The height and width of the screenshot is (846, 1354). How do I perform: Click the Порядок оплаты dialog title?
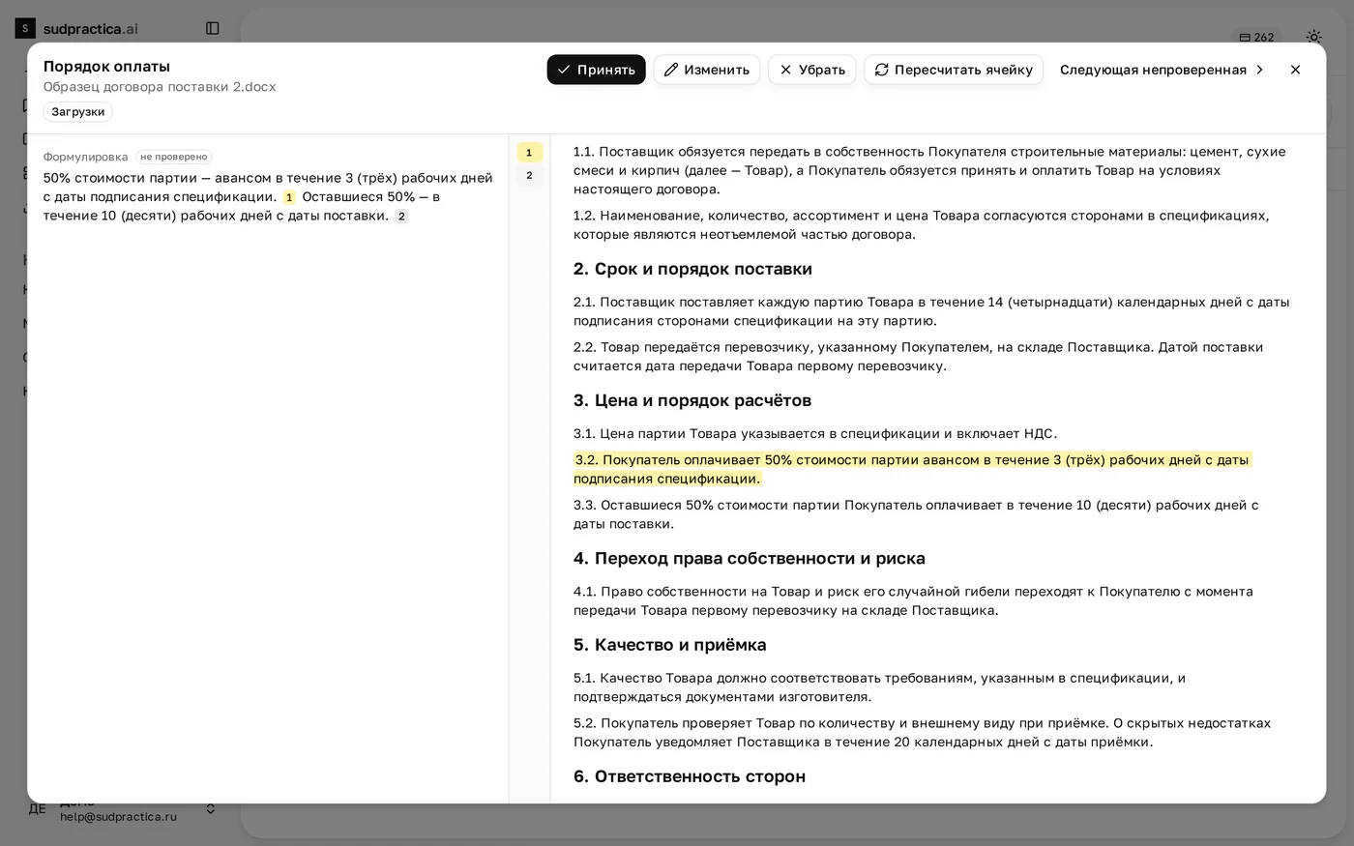(106, 67)
